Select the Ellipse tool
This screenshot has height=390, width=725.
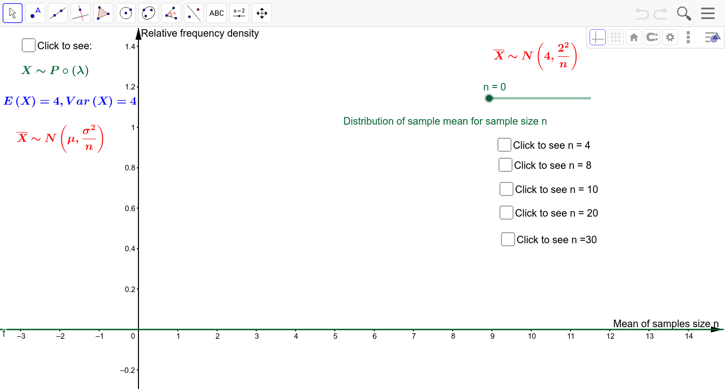point(149,13)
